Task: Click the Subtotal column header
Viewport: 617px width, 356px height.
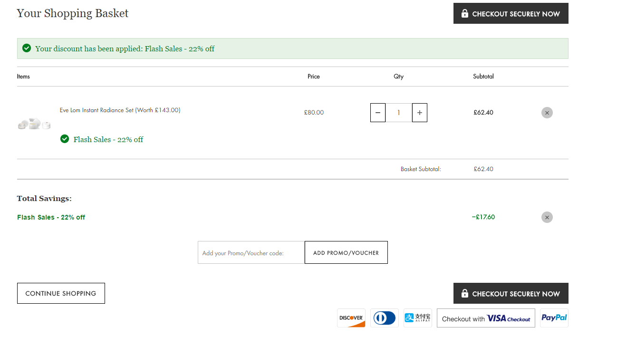Action: (x=483, y=77)
